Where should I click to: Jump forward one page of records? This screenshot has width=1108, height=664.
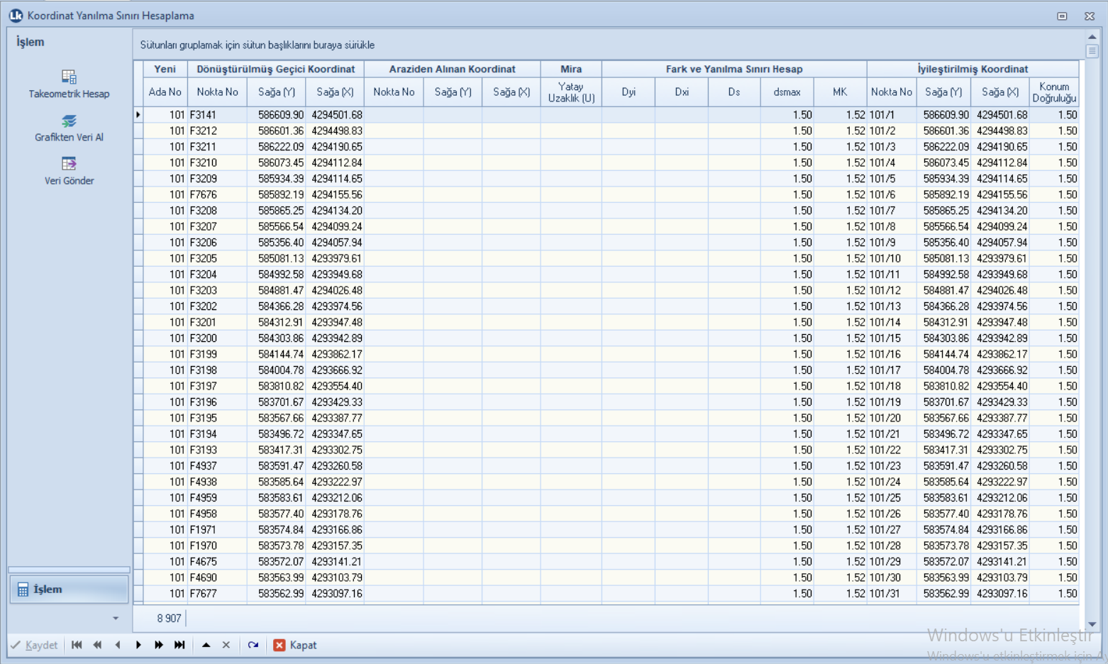159,645
